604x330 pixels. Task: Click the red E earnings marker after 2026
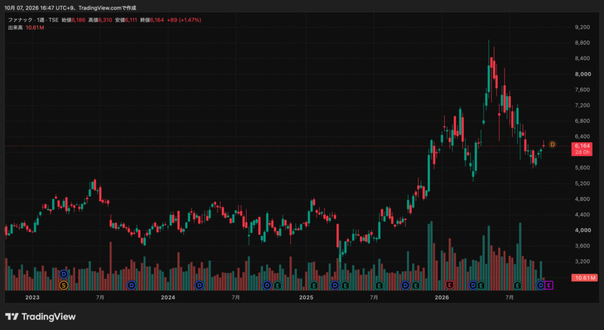[449, 285]
